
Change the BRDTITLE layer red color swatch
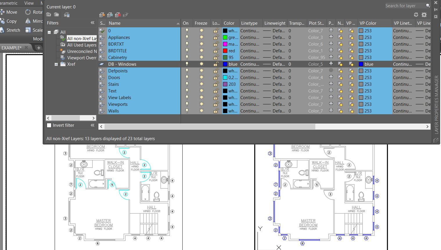click(225, 51)
